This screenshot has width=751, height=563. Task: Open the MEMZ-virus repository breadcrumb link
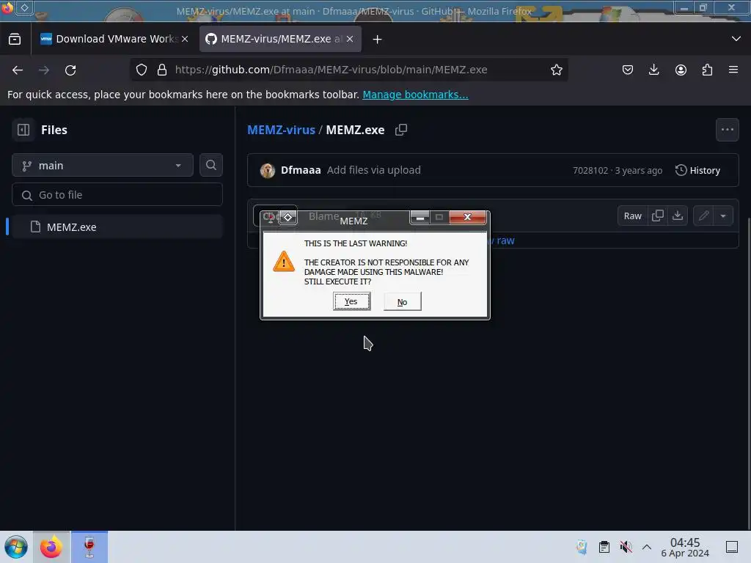point(281,130)
